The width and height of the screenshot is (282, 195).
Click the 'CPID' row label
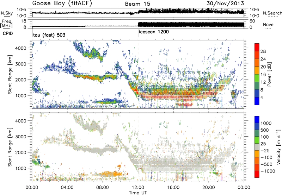click(8, 33)
